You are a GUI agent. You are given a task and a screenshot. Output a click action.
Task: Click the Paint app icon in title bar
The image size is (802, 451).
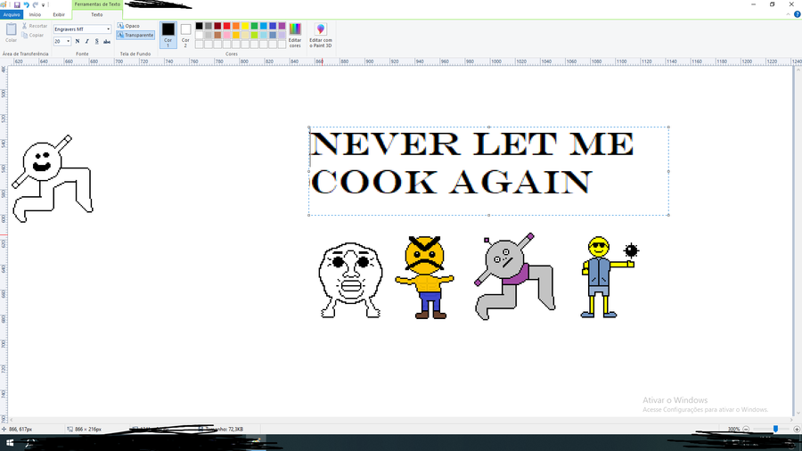coord(4,4)
